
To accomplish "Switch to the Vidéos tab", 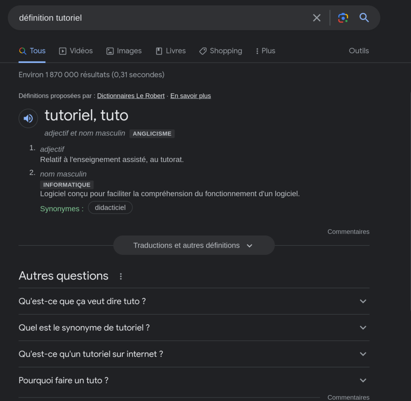I will coord(76,51).
